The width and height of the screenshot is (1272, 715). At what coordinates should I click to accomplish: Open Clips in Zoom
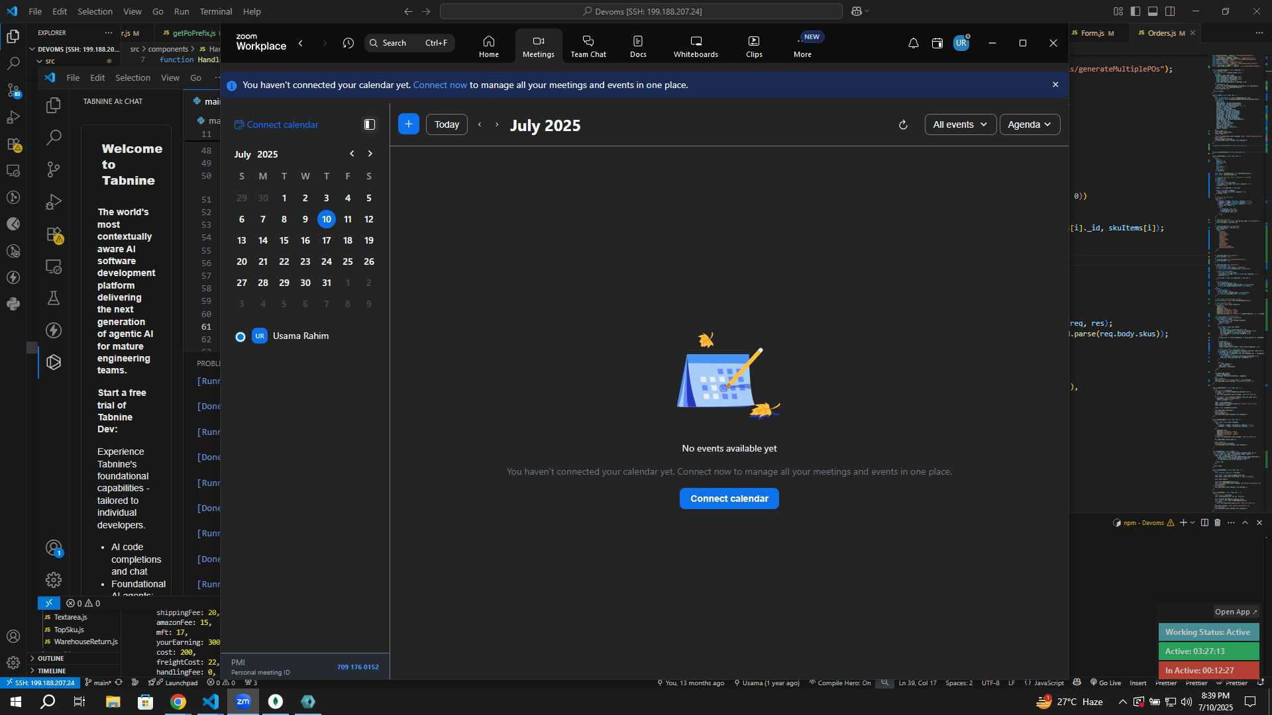click(754, 46)
